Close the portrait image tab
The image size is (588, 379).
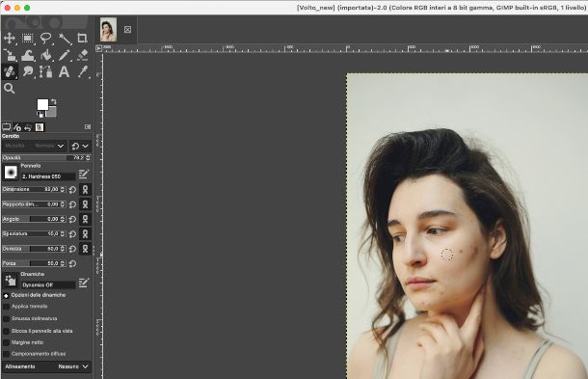tap(127, 29)
